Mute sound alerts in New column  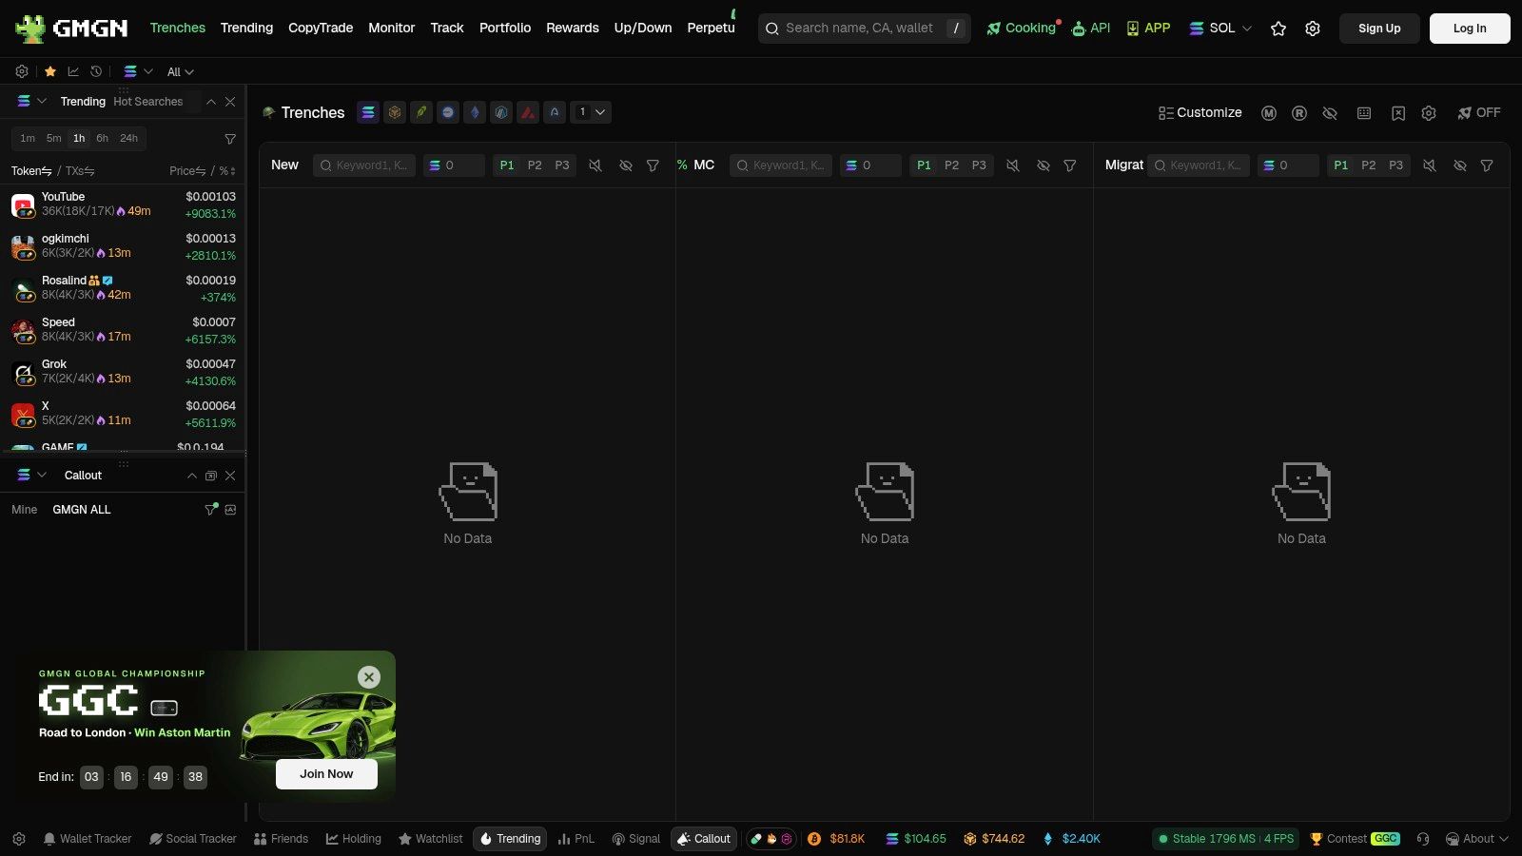point(595,165)
